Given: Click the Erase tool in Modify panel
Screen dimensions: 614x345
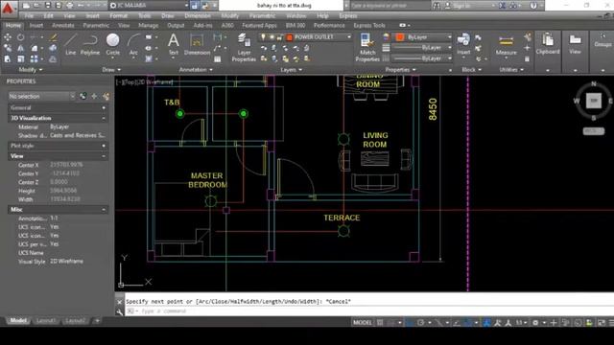Looking at the screenshot, I should click(x=54, y=37).
